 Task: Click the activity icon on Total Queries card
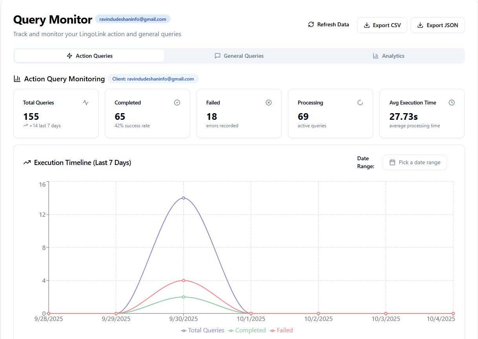coord(86,102)
